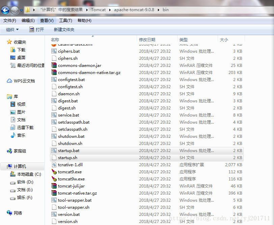
Task: Click the Back navigation arrow button
Action: click(x=5, y=10)
